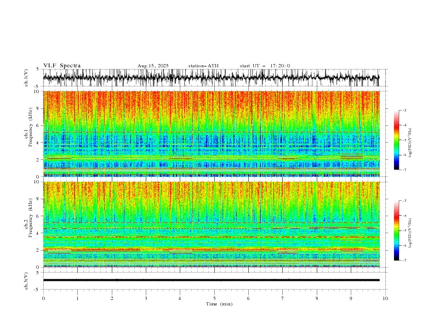Click time axis tick label "9"
The width and height of the screenshot is (434, 335).
pos(351,298)
